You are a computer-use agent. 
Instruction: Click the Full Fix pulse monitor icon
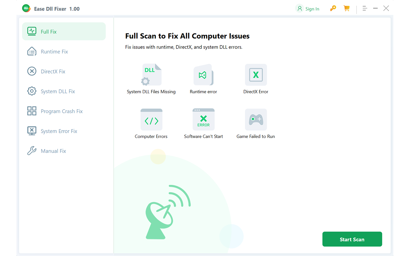point(32,31)
